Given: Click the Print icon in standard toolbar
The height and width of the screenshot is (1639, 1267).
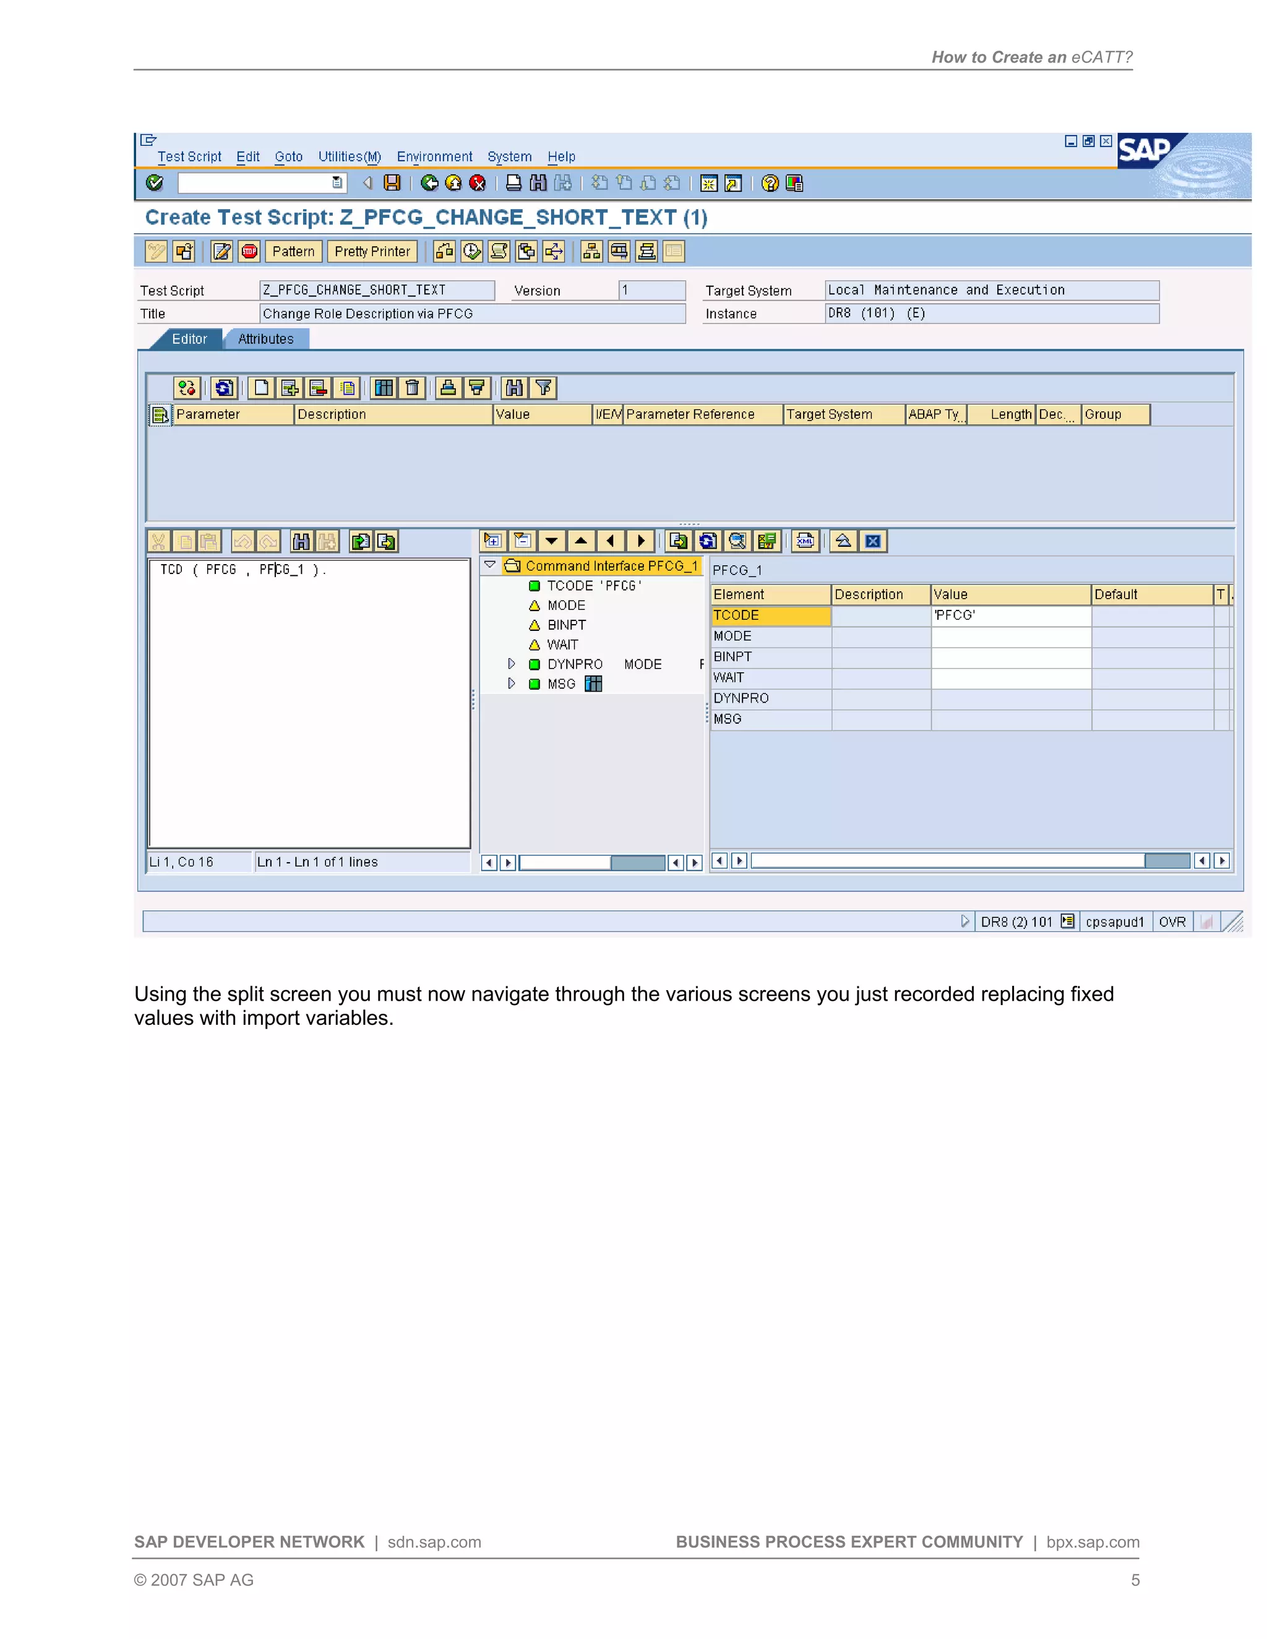Looking at the screenshot, I should coord(514,183).
